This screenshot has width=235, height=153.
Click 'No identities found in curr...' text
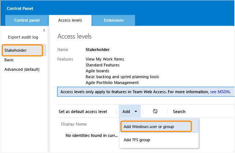(92, 135)
